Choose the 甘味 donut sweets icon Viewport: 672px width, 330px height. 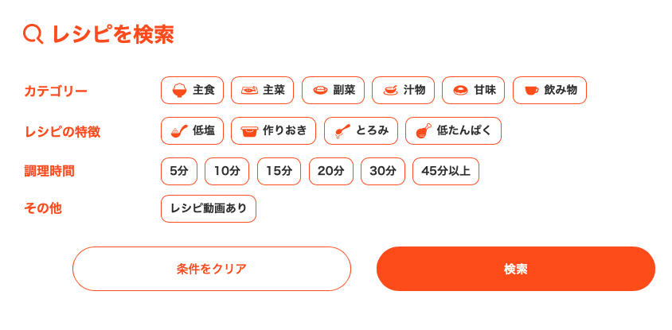(461, 91)
